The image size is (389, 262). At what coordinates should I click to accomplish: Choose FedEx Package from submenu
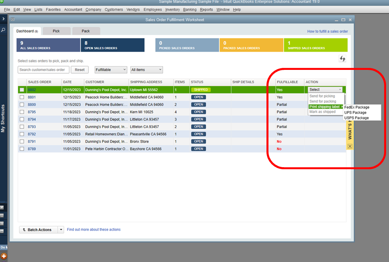pos(357,107)
